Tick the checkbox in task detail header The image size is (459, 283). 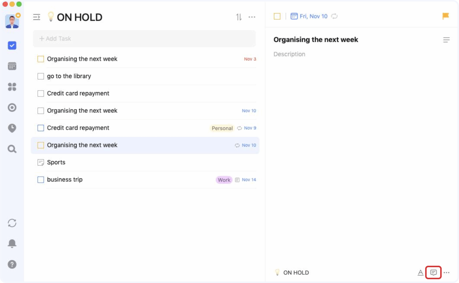point(277,16)
